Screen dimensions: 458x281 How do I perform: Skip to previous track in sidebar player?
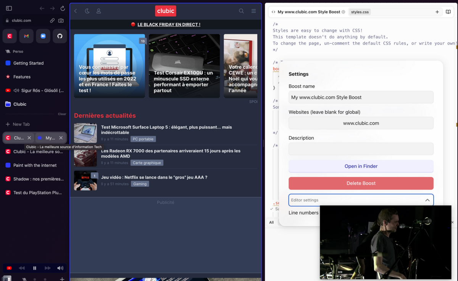[22, 268]
